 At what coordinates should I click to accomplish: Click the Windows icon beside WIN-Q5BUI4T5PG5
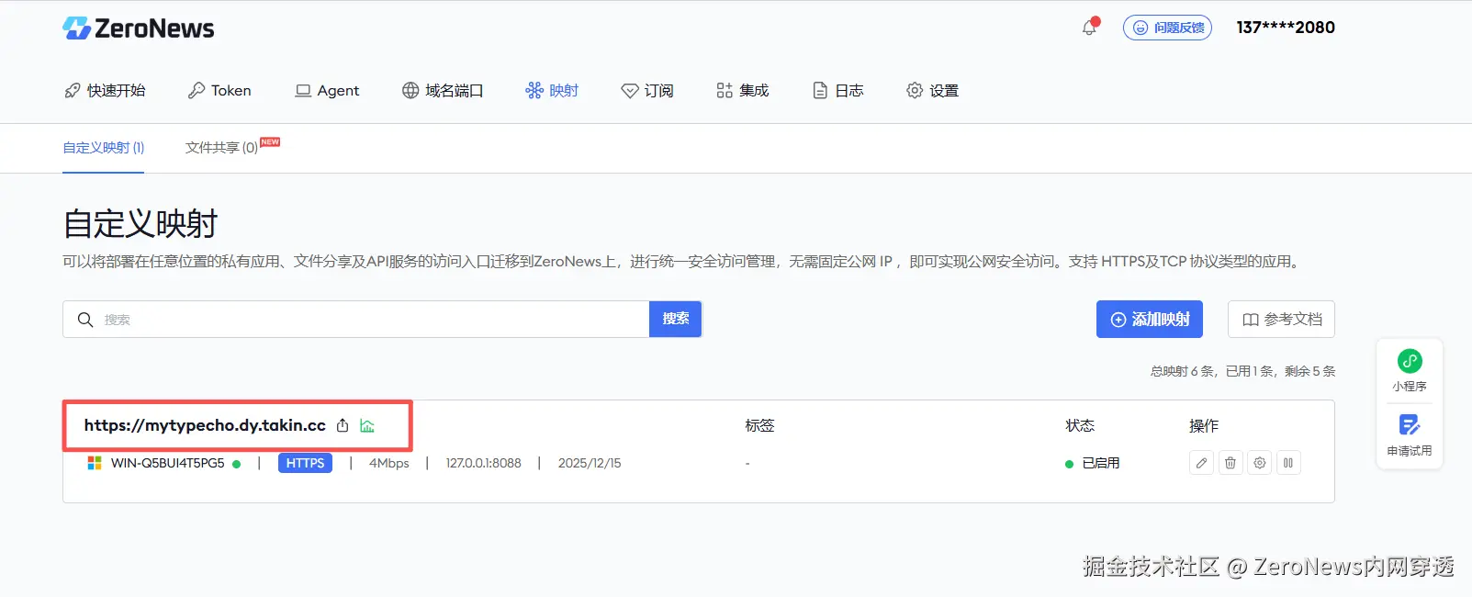[95, 463]
